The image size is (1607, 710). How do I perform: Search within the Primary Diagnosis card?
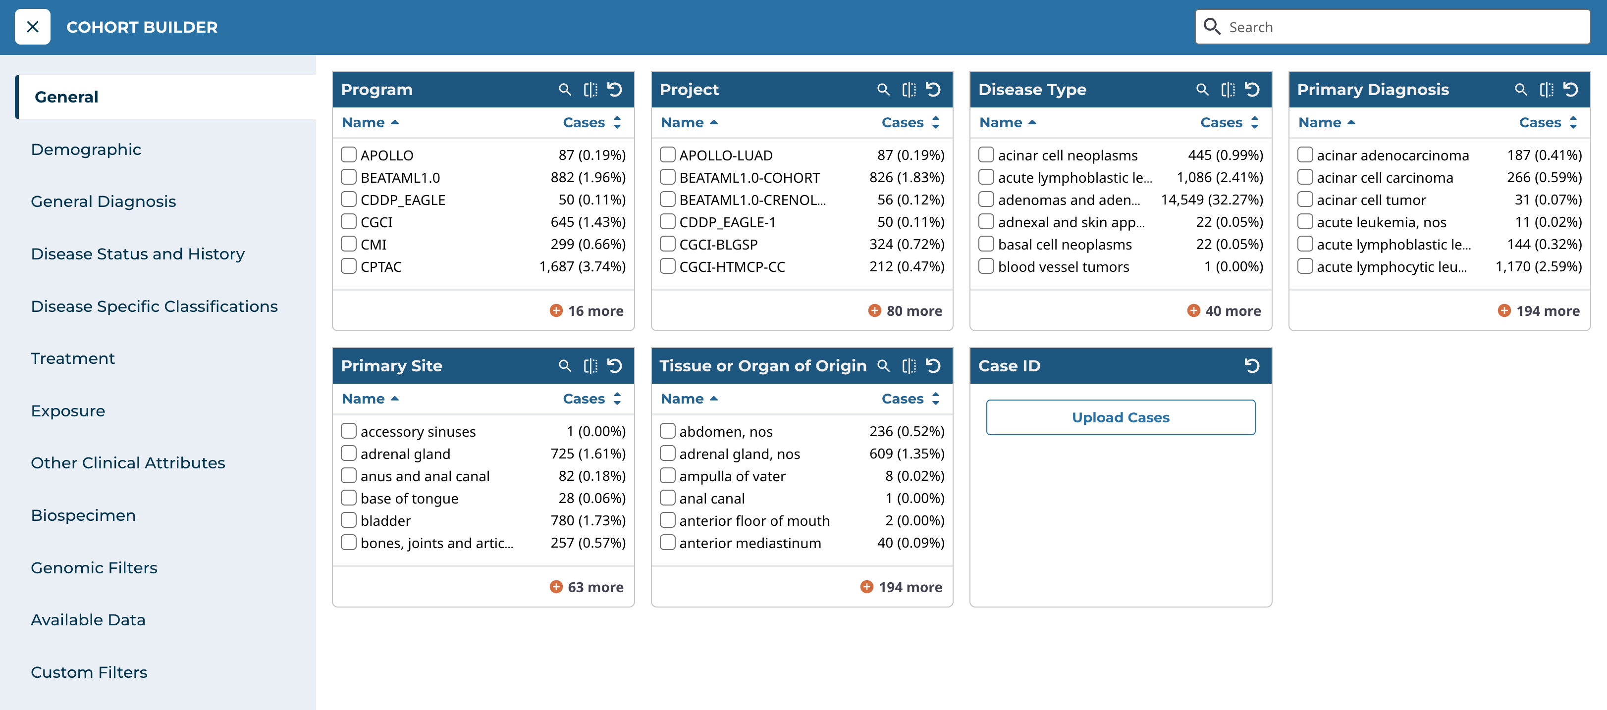click(1521, 90)
